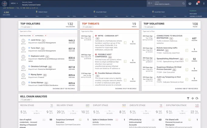The height and width of the screenshot is (128, 207).
Task: Remove the In Progress filter tag
Action: coord(46,36)
